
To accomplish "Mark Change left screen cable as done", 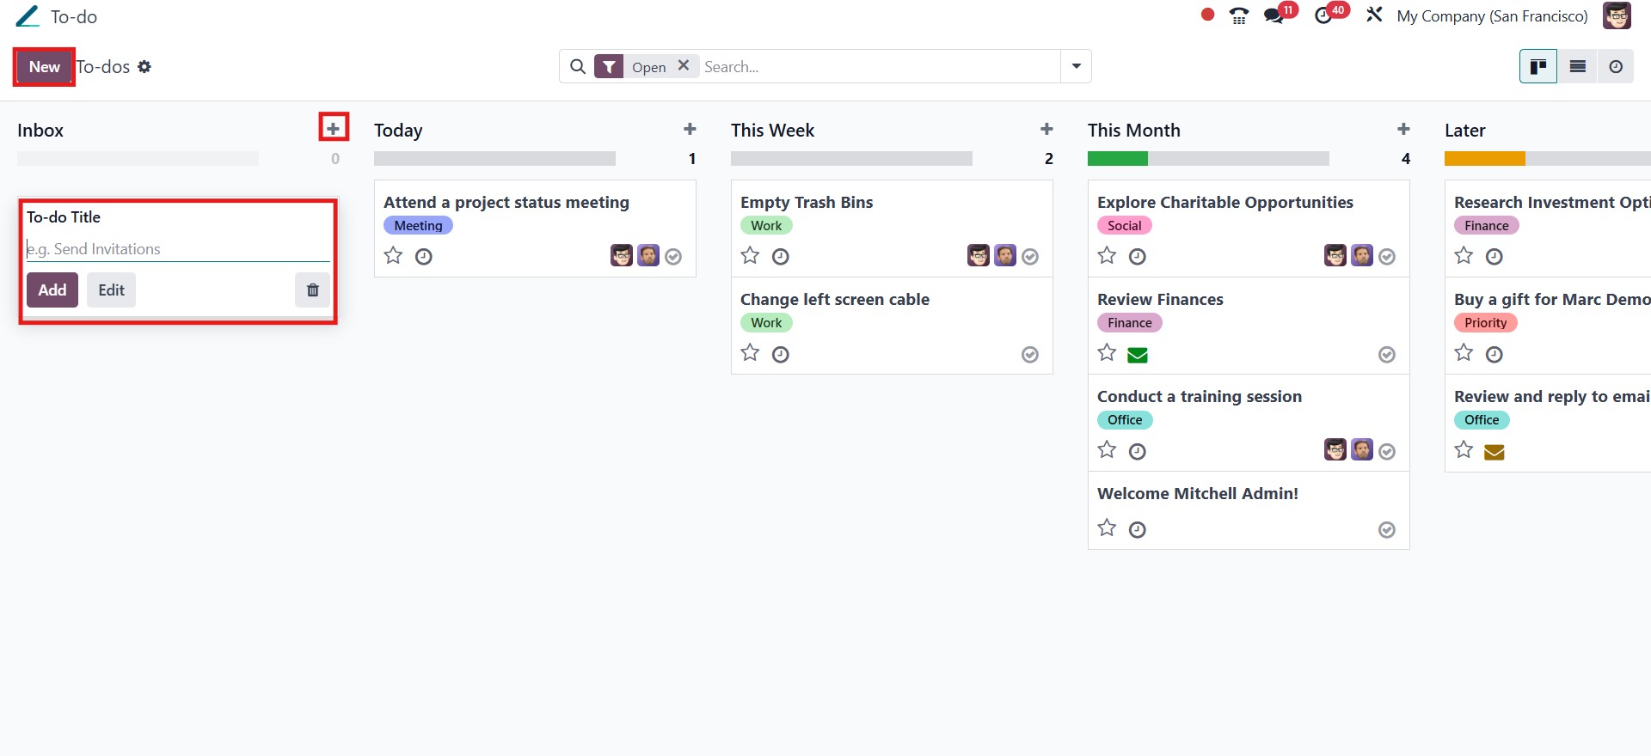I will point(1029,355).
